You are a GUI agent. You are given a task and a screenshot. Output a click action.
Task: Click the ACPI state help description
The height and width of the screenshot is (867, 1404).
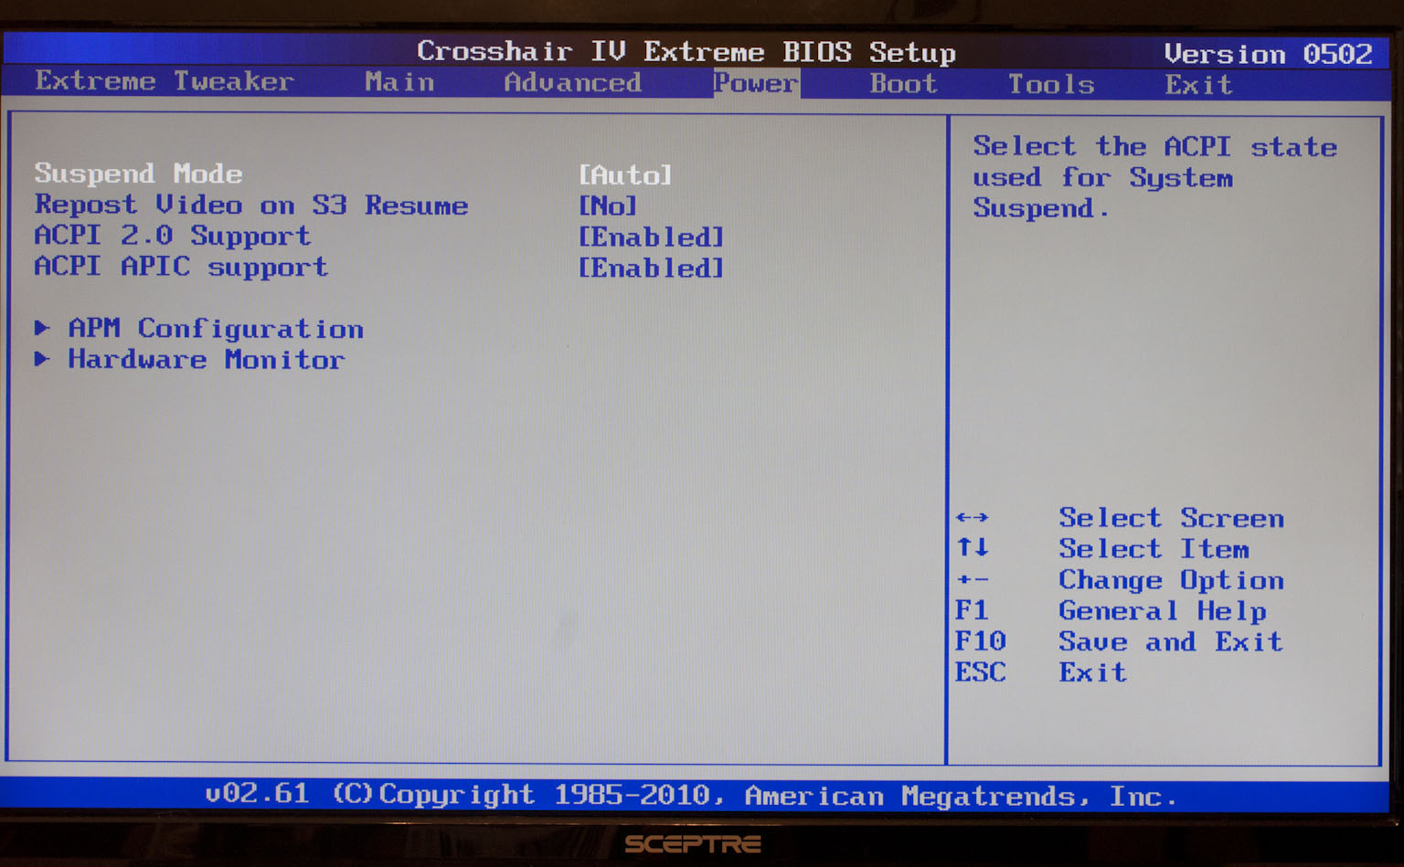(1154, 177)
